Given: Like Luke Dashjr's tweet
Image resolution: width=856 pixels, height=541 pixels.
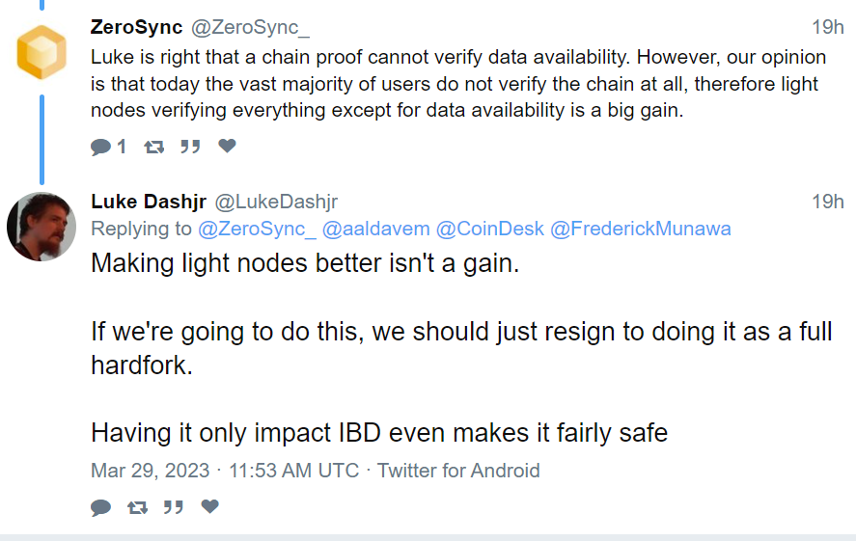Looking at the screenshot, I should 209,507.
